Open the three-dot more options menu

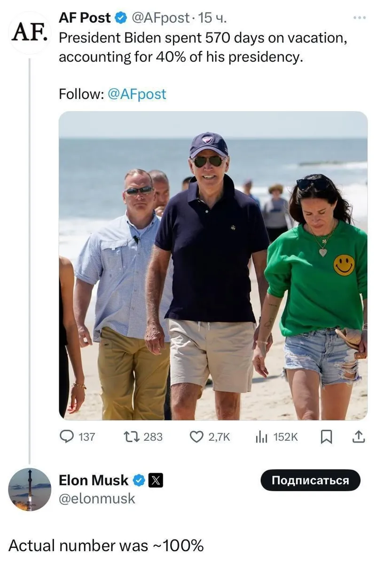[x=359, y=18]
